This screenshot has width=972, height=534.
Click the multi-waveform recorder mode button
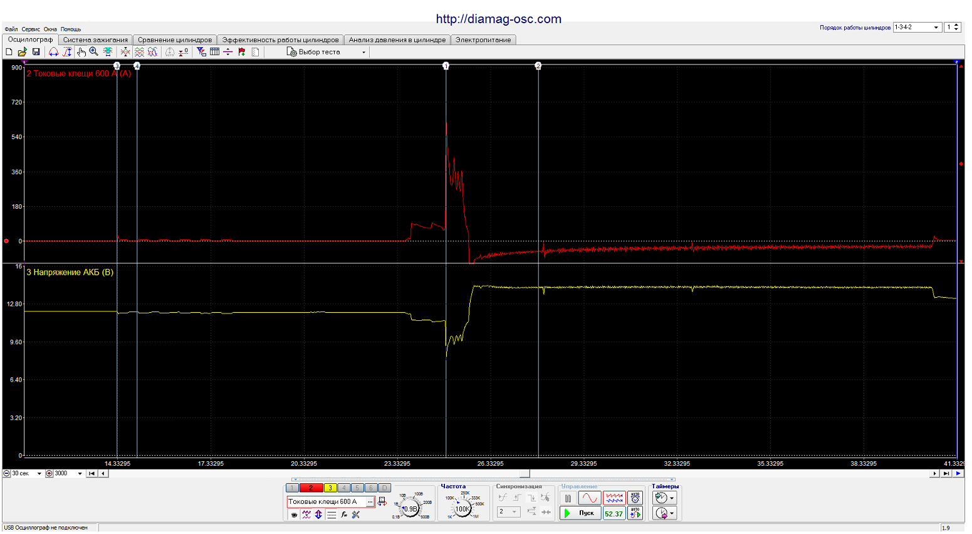[x=614, y=498]
